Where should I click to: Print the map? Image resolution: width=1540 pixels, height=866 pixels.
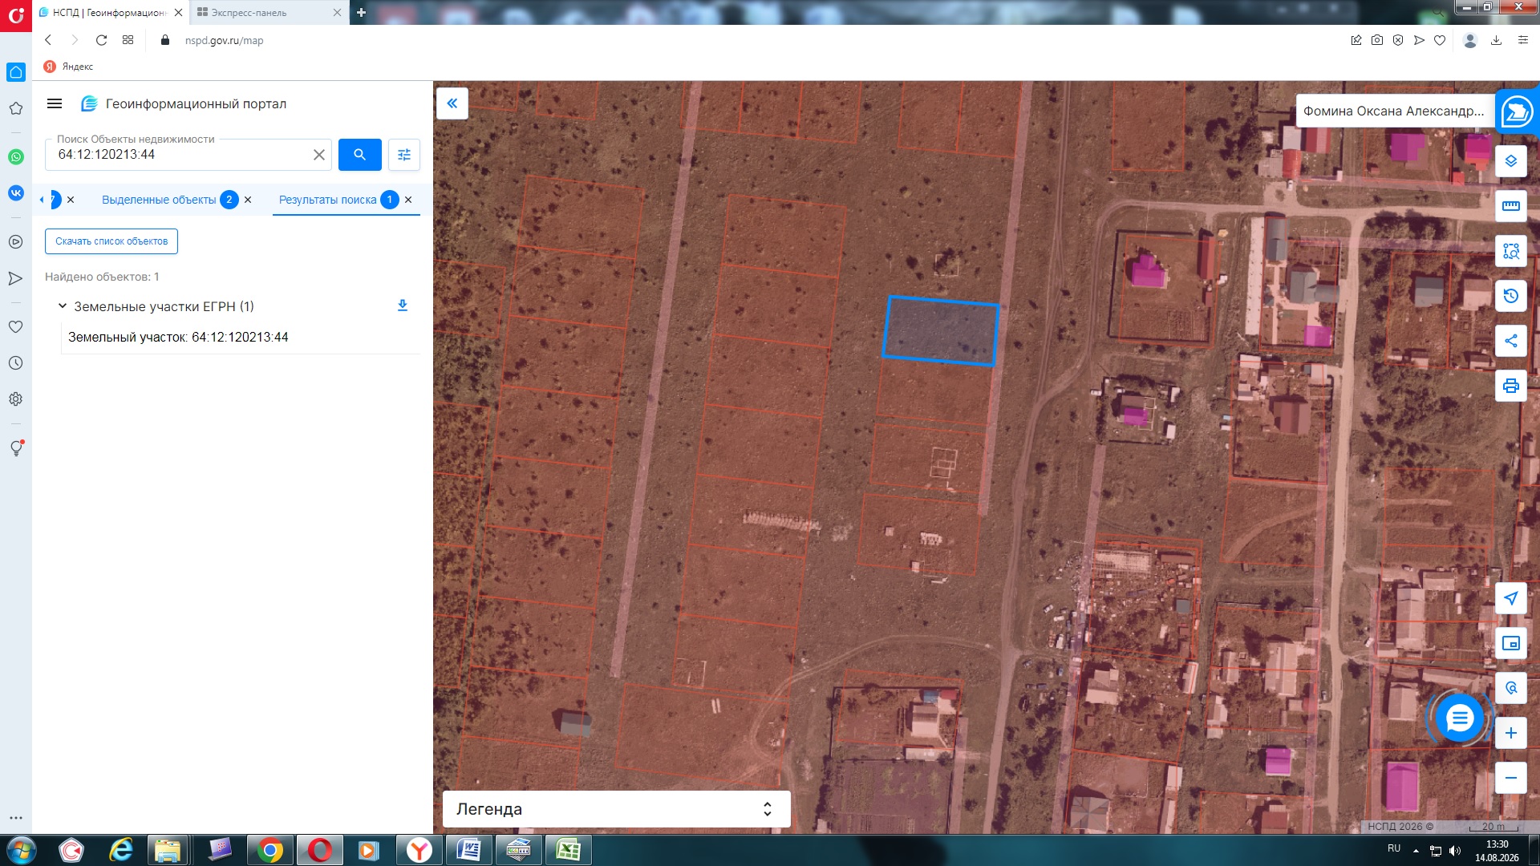[x=1510, y=386]
